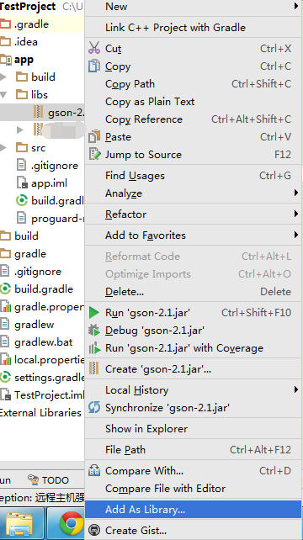Expand the src folder
The width and height of the screenshot is (303, 540).
[3, 148]
